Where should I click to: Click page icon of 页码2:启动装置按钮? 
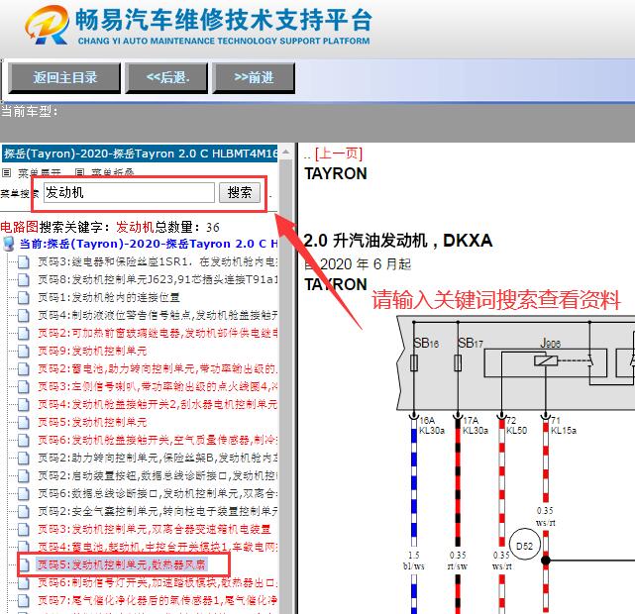pyautogui.click(x=24, y=475)
